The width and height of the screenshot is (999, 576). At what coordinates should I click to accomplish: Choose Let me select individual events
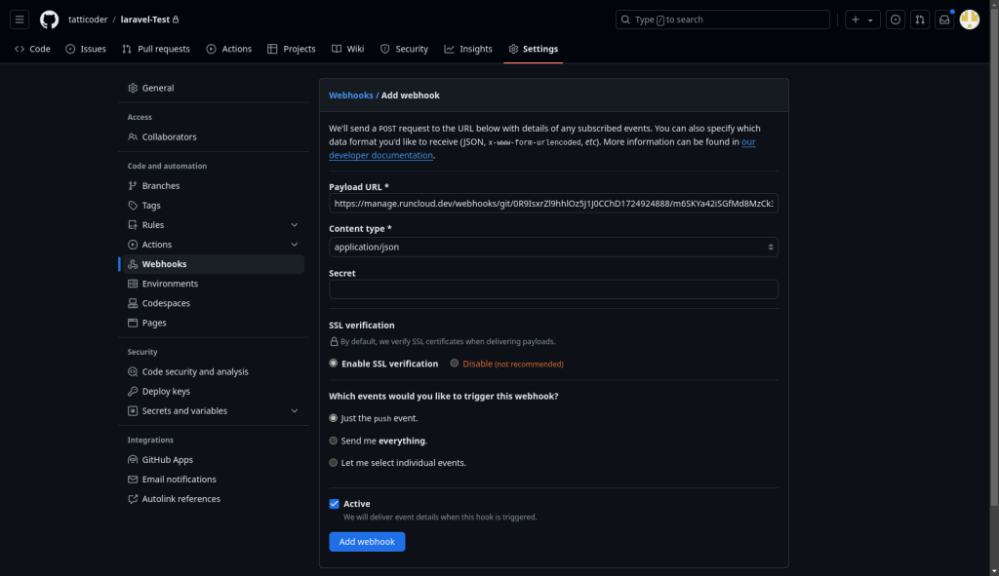(x=334, y=463)
